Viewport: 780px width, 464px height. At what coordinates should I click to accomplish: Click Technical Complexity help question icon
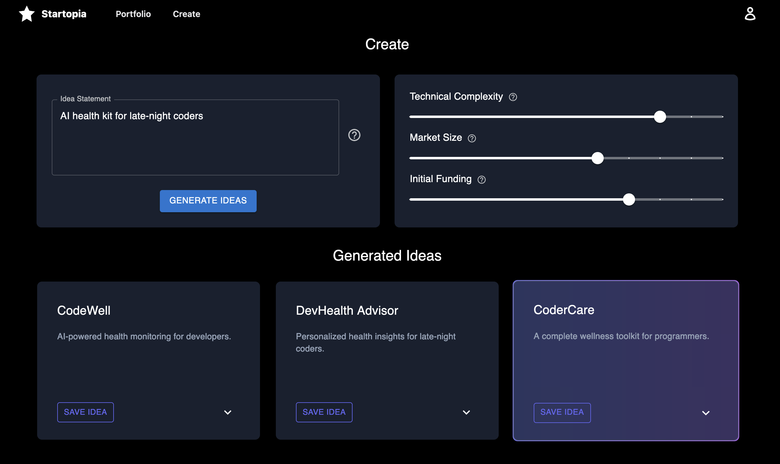coord(513,97)
